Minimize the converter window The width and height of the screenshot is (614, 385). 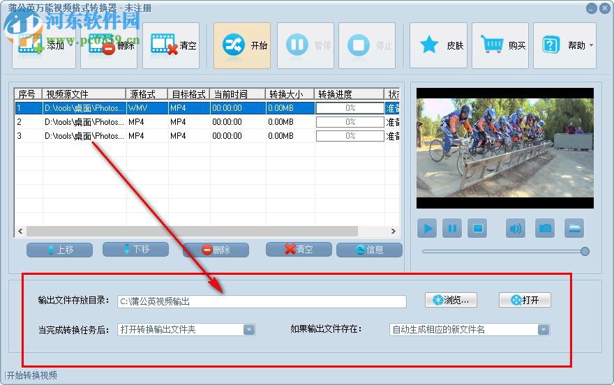tap(591, 8)
